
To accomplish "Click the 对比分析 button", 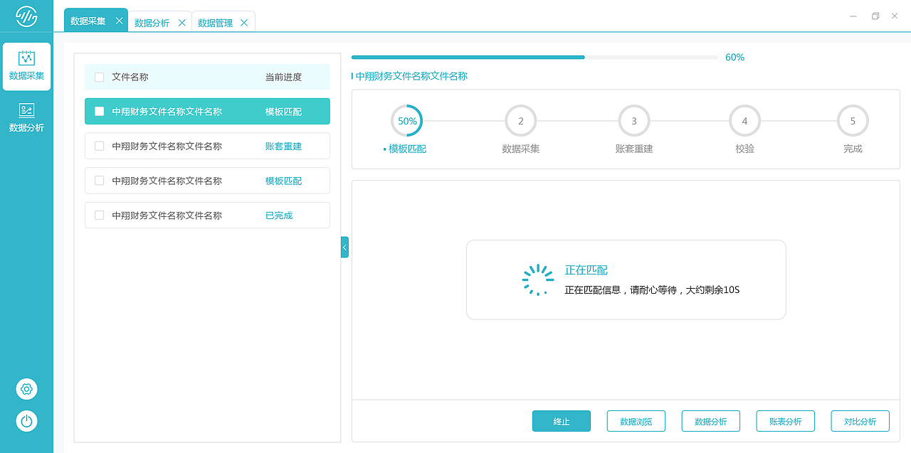I will point(860,421).
